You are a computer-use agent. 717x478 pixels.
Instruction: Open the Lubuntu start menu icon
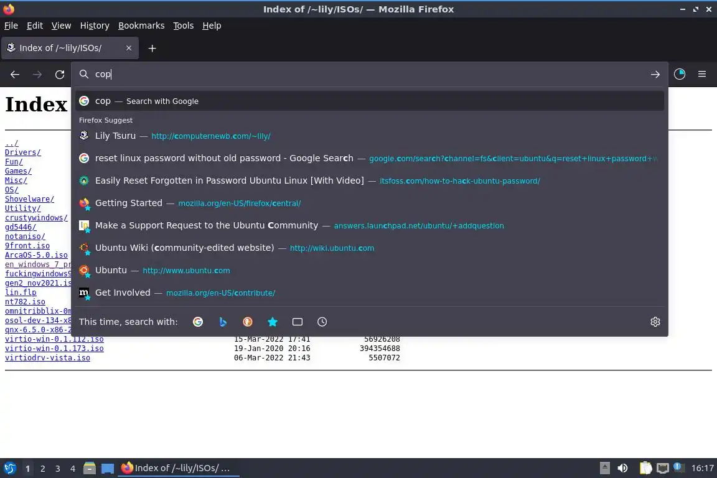pyautogui.click(x=10, y=469)
